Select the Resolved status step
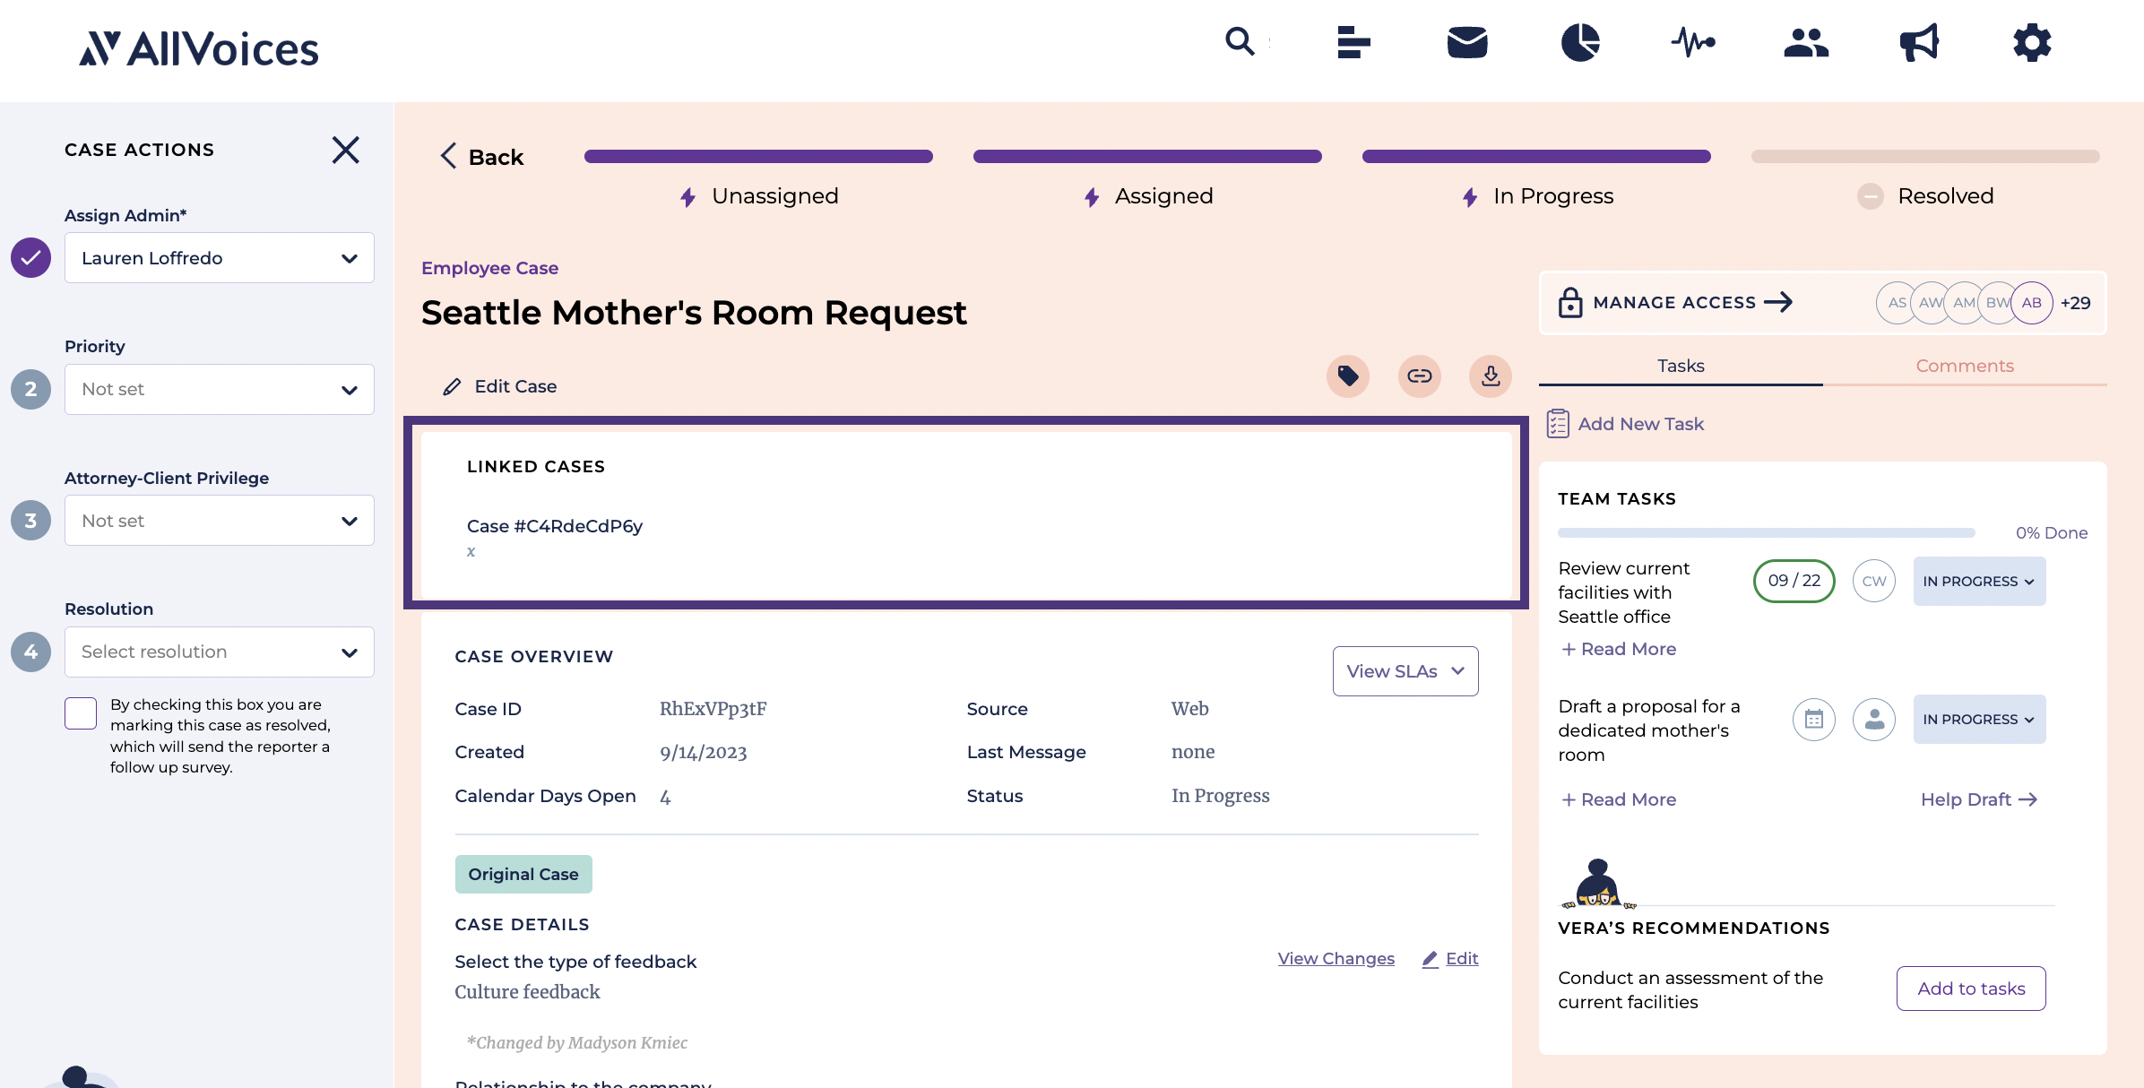 (x=1925, y=196)
